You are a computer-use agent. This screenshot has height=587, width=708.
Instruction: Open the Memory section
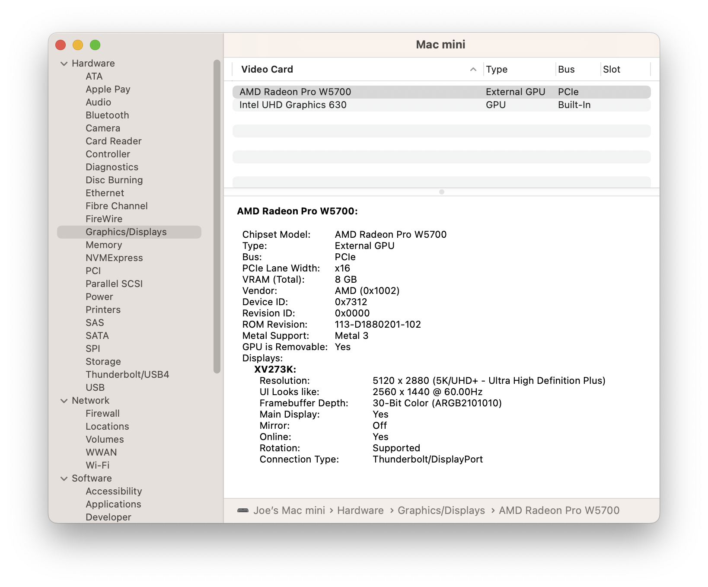coord(104,245)
